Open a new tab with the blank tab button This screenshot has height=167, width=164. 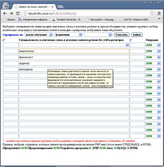point(60,7)
